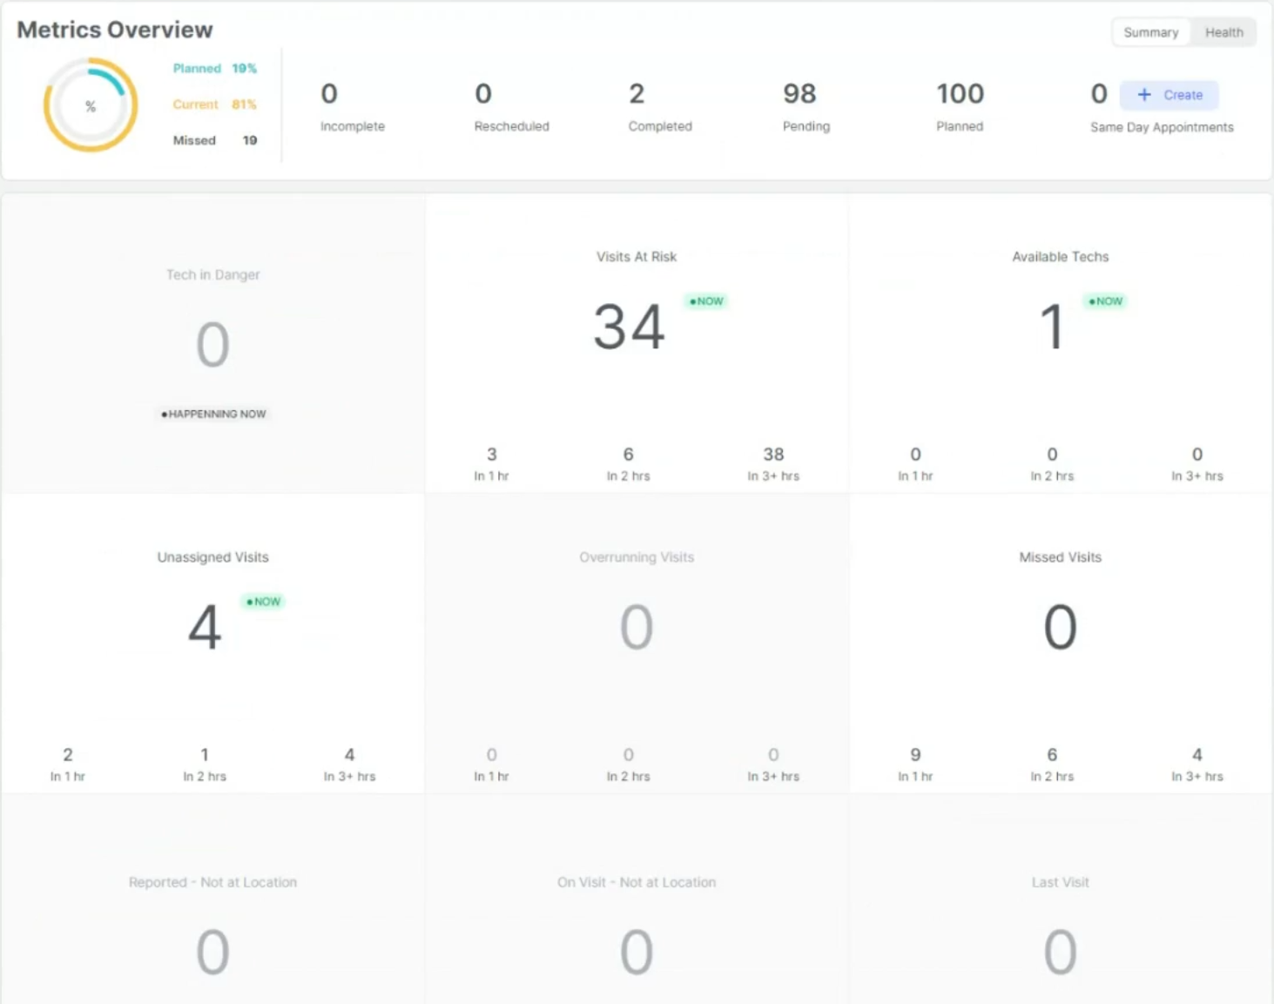Open Visits At Risk total of 34

(629, 327)
